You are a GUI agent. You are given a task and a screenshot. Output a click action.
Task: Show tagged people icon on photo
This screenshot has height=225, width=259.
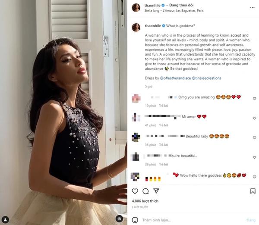(5, 219)
